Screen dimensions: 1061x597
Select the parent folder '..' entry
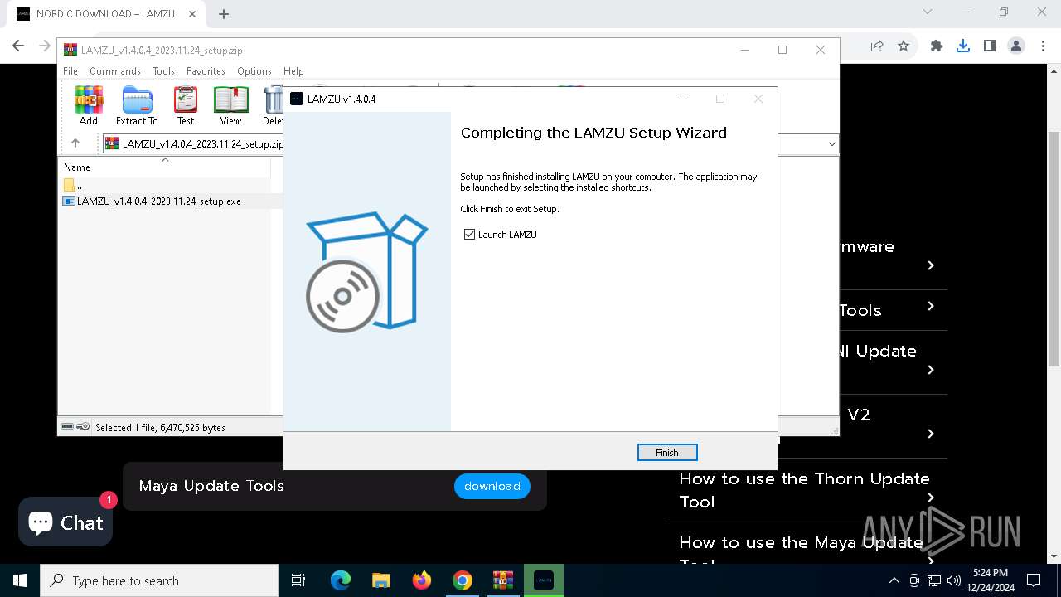(73, 185)
